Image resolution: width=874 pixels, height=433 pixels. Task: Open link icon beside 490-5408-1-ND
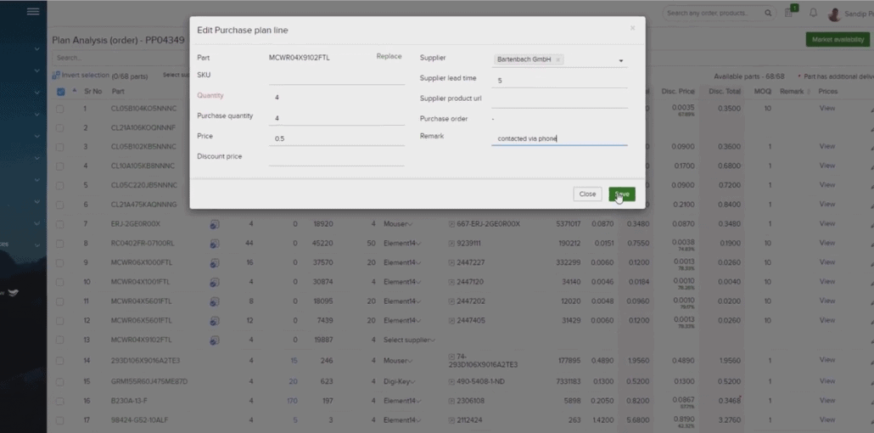(451, 382)
